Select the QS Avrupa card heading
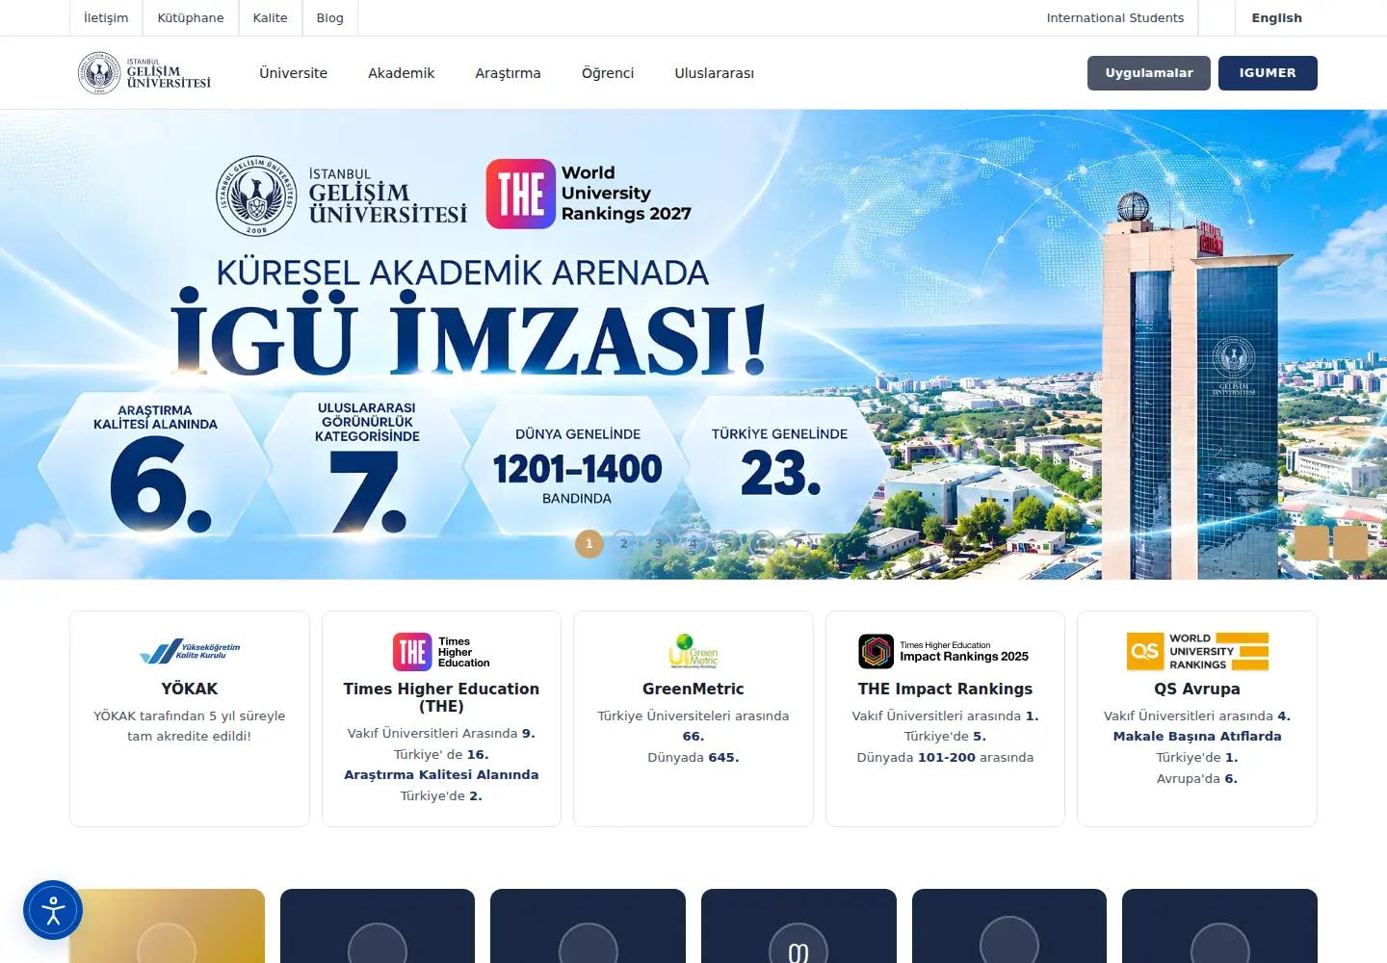Viewport: 1387px width, 963px height. pos(1197,689)
